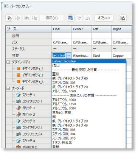Click the rightmost toolbar list-export icon

[123, 18]
